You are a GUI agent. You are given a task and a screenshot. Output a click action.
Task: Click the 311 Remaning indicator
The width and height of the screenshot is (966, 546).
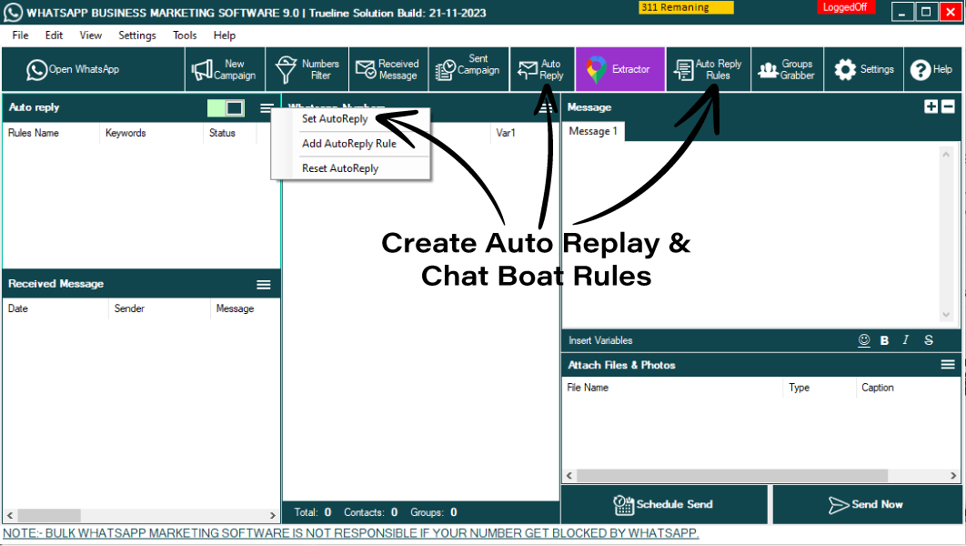click(x=686, y=7)
